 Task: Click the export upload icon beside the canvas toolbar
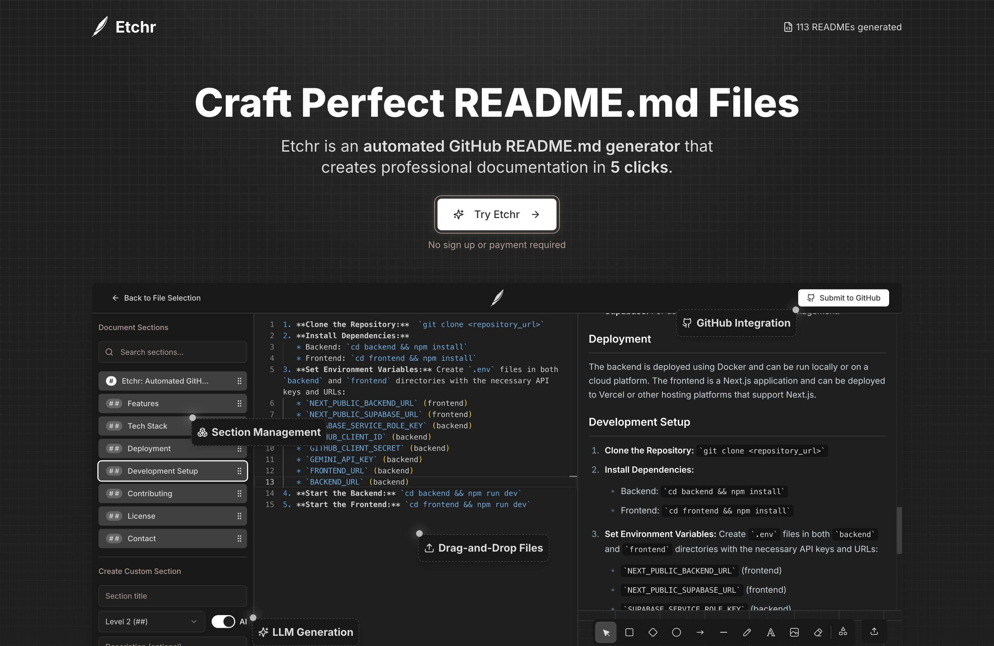(874, 632)
